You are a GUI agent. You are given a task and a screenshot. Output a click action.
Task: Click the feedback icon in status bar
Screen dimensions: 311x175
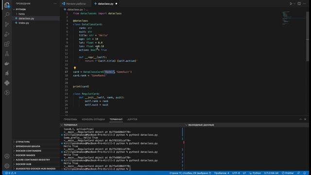coord(298,173)
